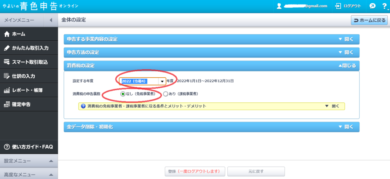Click the スマート取引取込 import icon
The height and width of the screenshot is (179, 390).
pos(7,62)
